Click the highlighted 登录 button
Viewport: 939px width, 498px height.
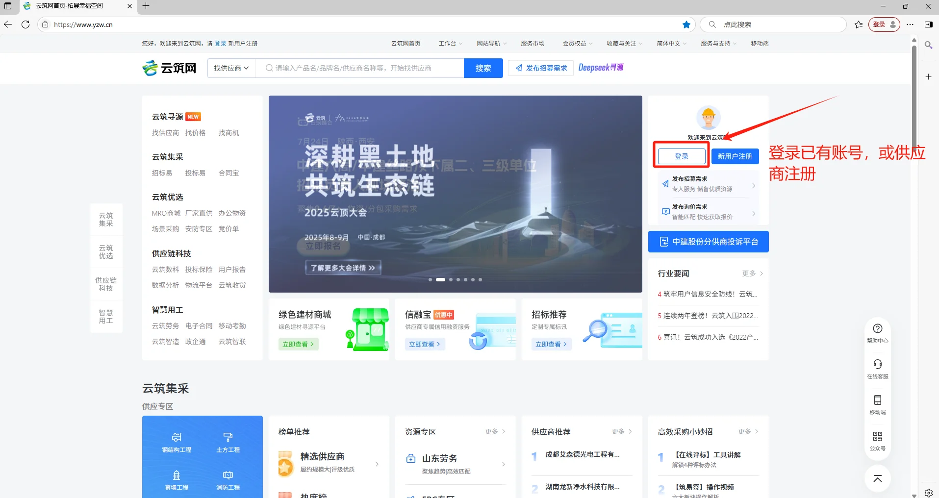(681, 156)
